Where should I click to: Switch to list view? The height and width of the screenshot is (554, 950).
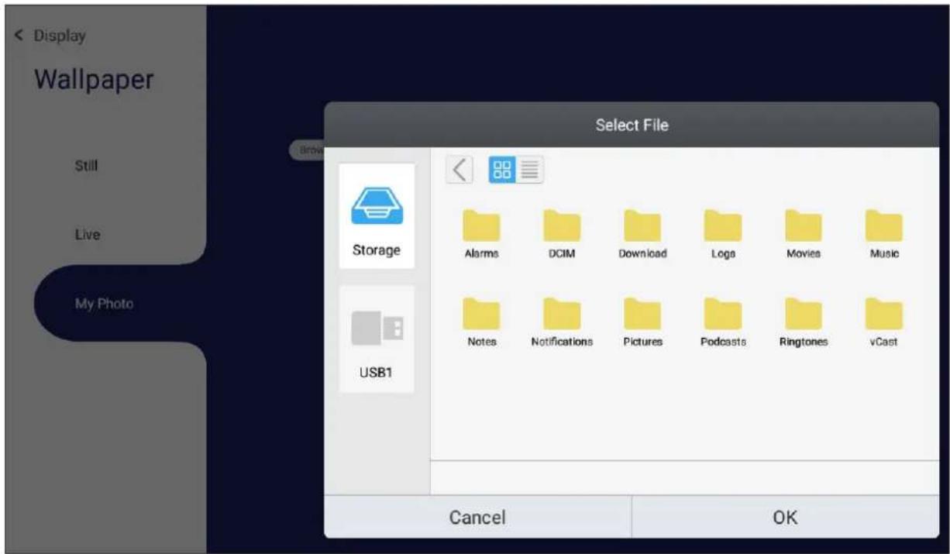pyautogui.click(x=530, y=170)
